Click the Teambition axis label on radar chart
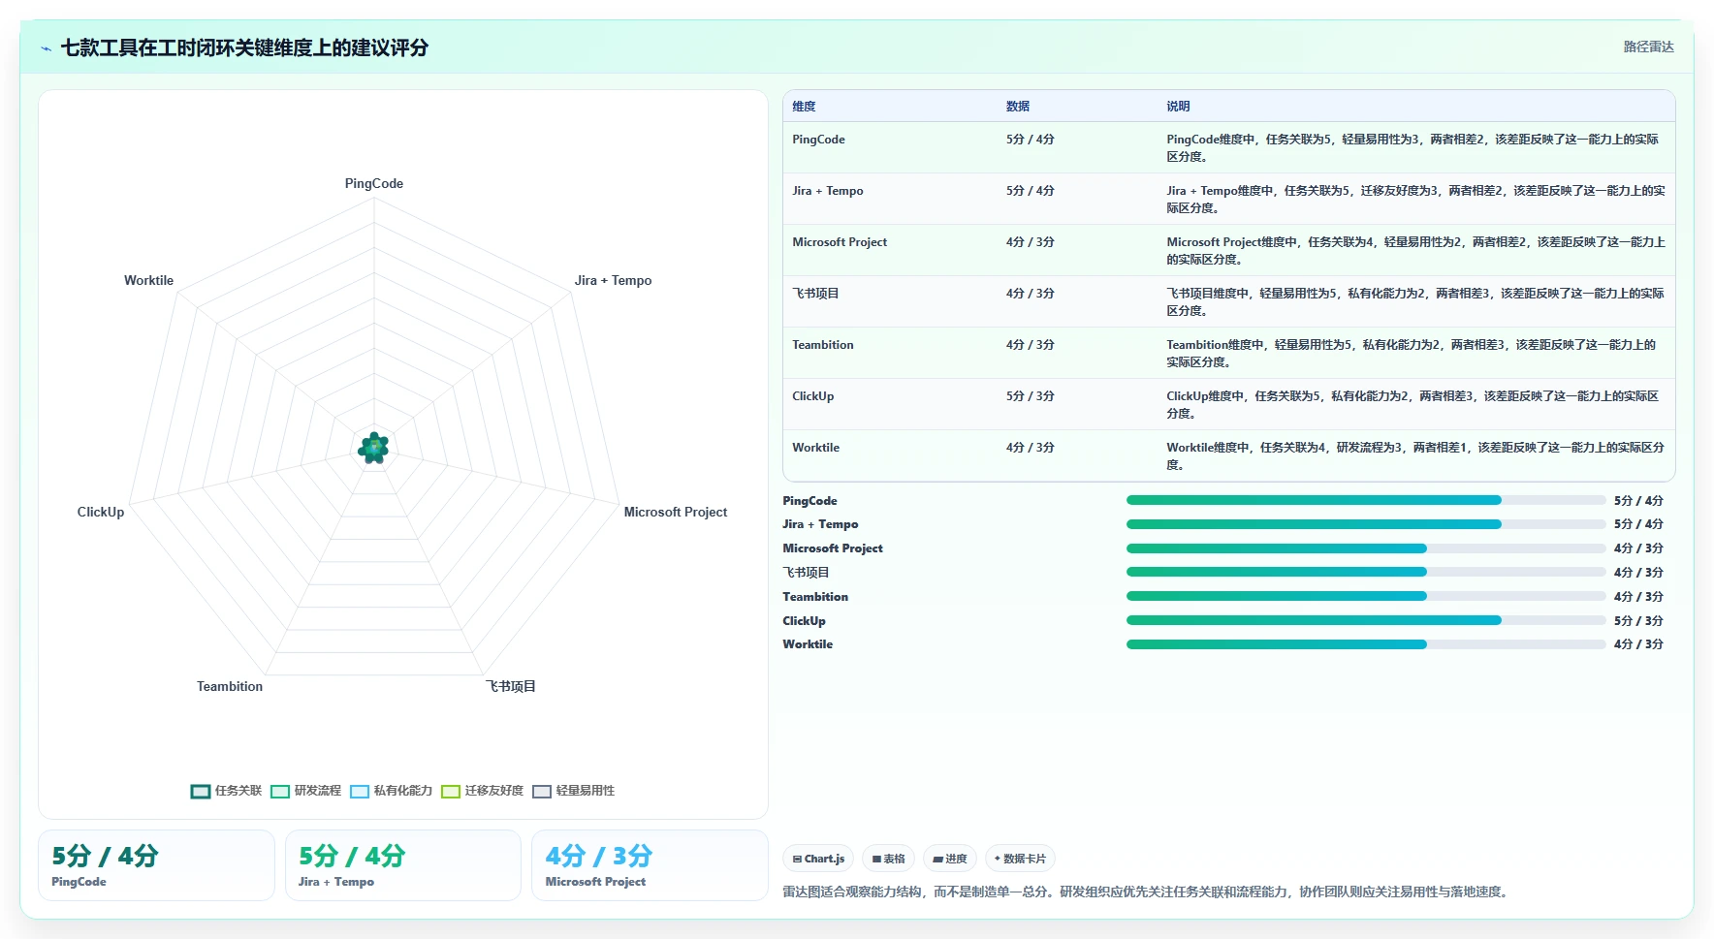1714x939 pixels. point(230,686)
